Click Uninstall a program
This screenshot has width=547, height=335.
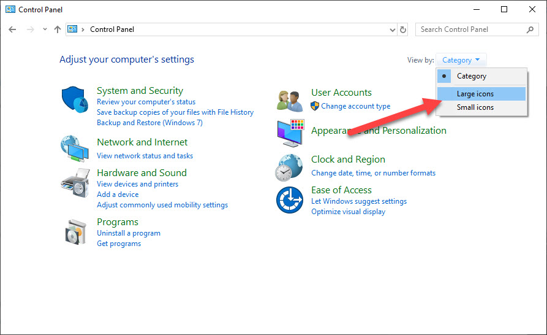(129, 233)
